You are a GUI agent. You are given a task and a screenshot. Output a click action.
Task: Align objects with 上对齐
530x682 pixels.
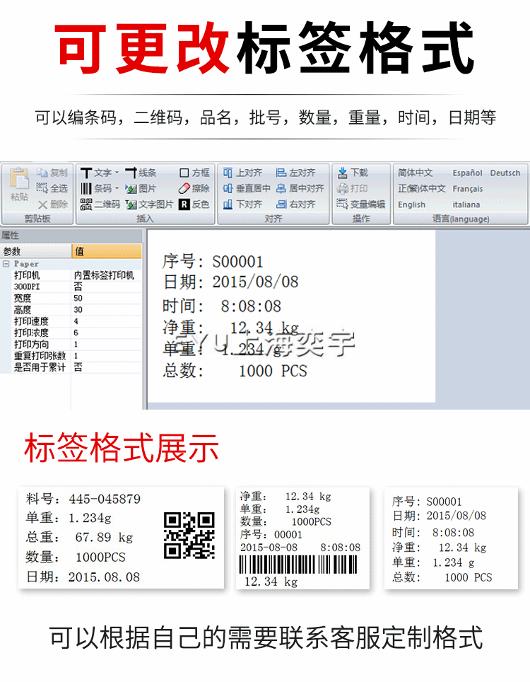(x=228, y=173)
